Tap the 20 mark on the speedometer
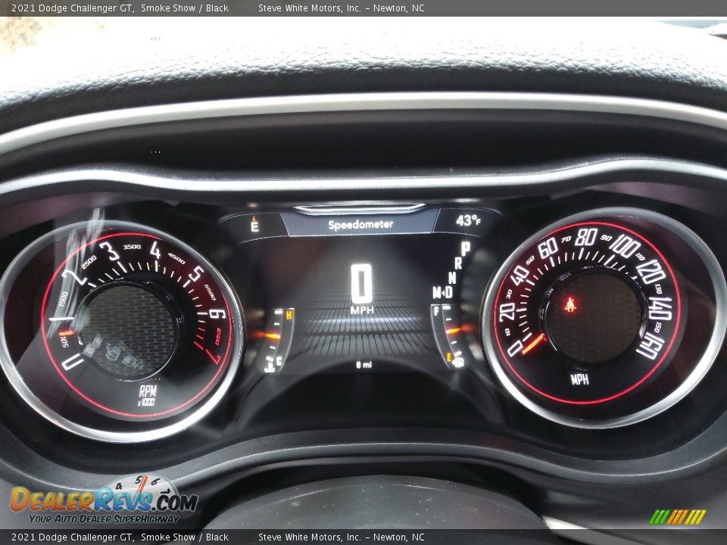Image resolution: width=727 pixels, height=545 pixels. pyautogui.click(x=507, y=311)
